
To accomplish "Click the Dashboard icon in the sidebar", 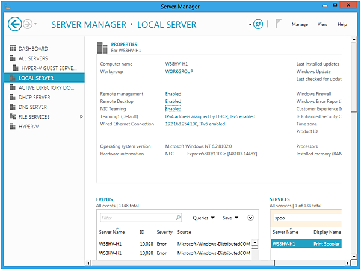I will point(13,49).
